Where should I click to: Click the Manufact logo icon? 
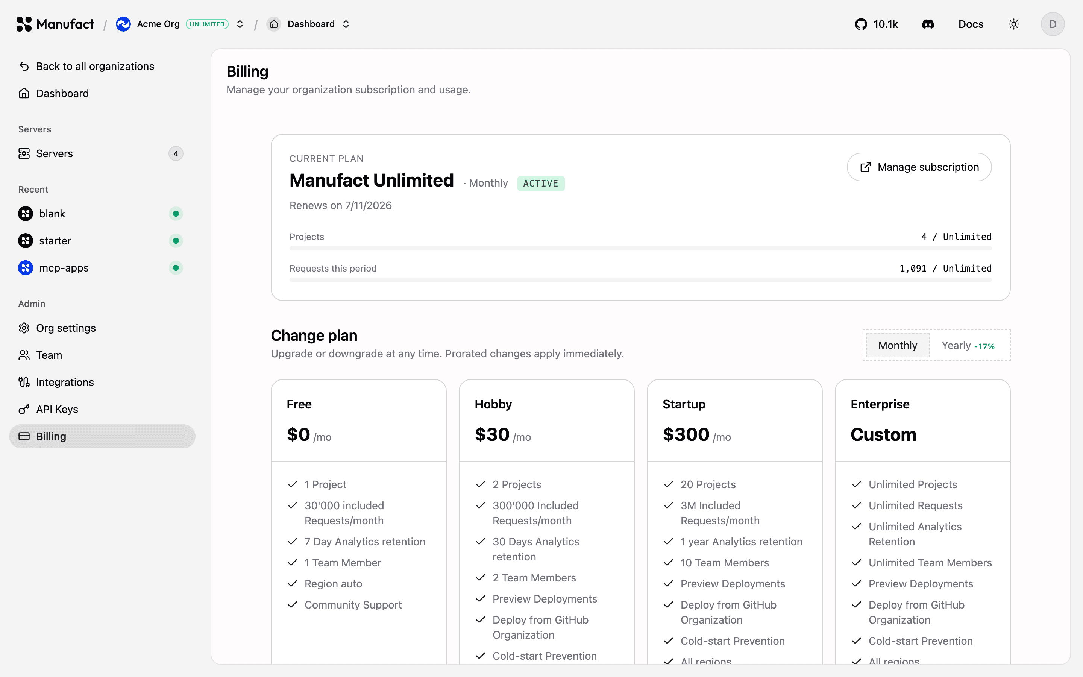pos(24,24)
